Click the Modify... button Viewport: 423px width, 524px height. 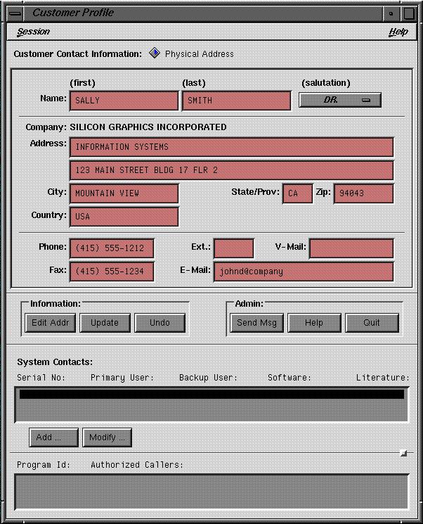107,437
